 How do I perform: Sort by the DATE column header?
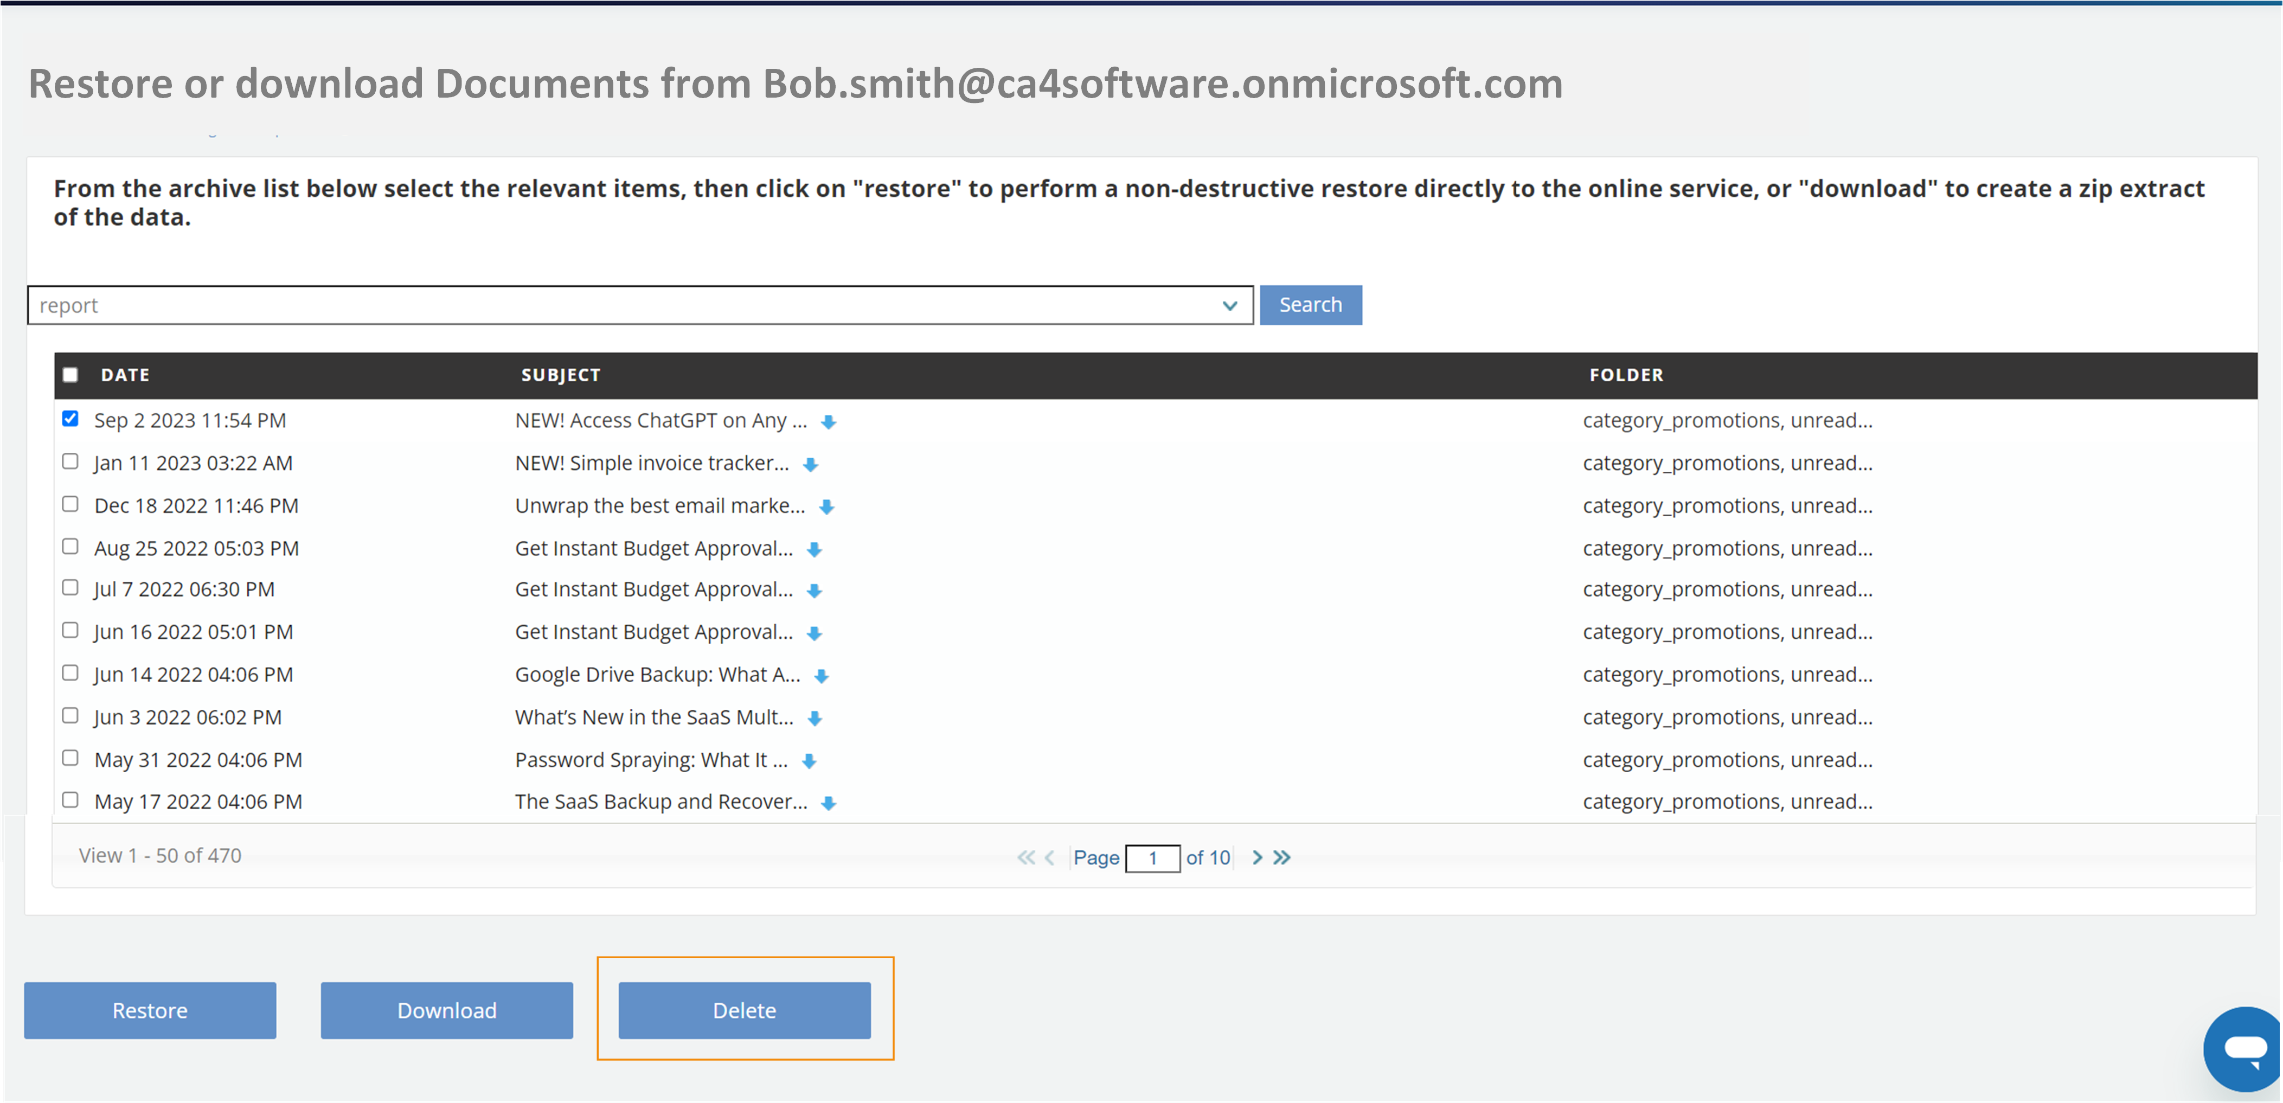click(125, 375)
